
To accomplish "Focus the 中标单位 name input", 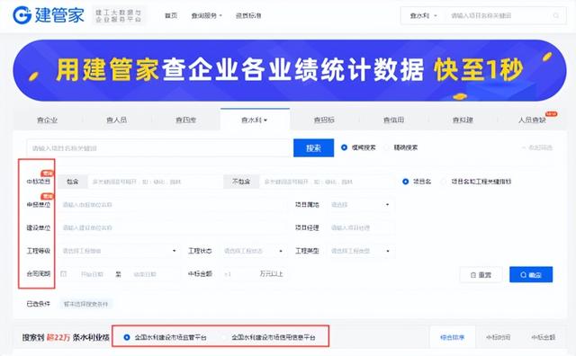I will [172, 205].
